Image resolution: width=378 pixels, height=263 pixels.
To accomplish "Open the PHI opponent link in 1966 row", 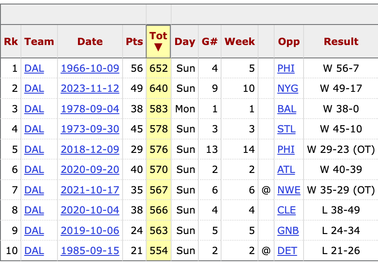I will click(286, 69).
